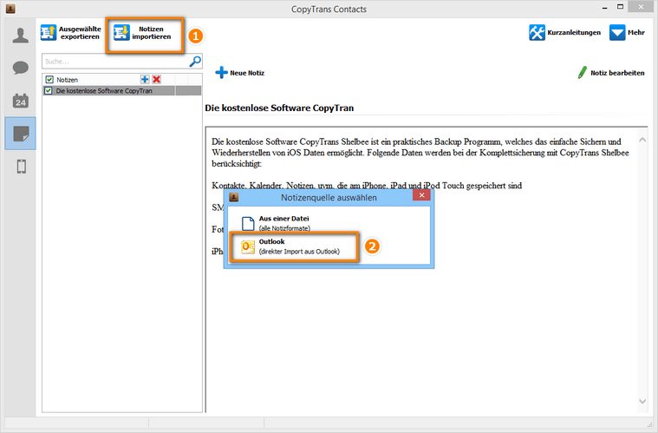Minimize the CopyTrans Contacts window
The height and width of the screenshot is (433, 658).
[604, 9]
